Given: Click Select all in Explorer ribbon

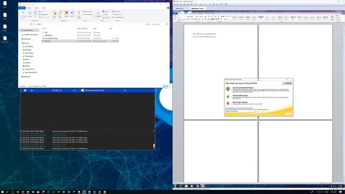Looking at the screenshot, I should (116, 11).
